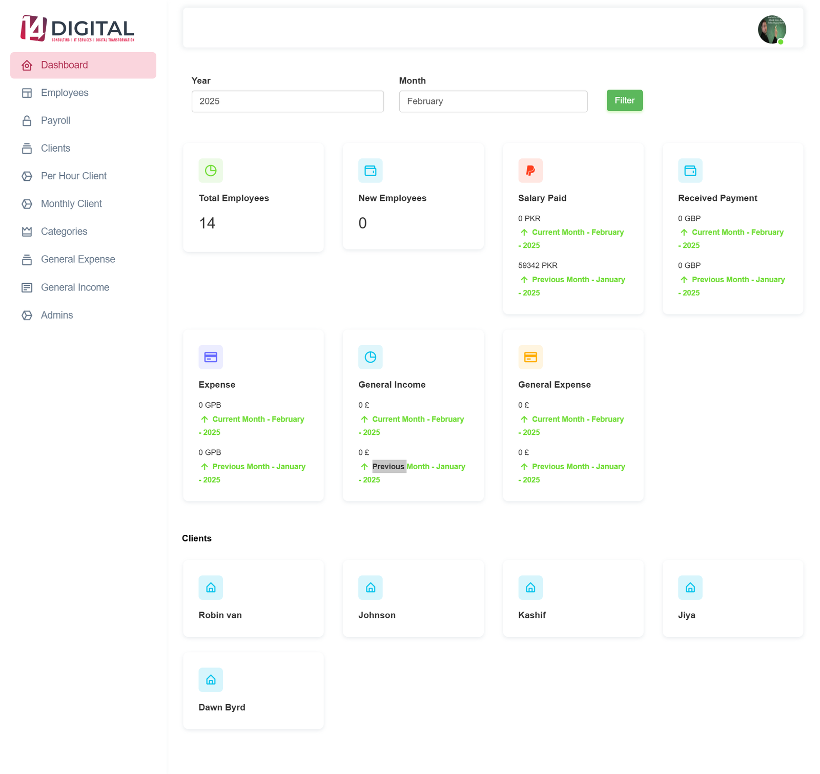820x774 pixels.
Task: Open the Robin van client name
Action: point(220,615)
